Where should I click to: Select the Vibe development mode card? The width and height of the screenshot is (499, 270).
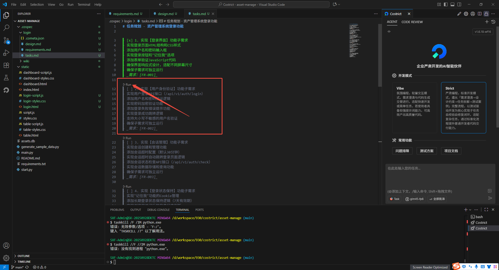pyautogui.click(x=414, y=107)
